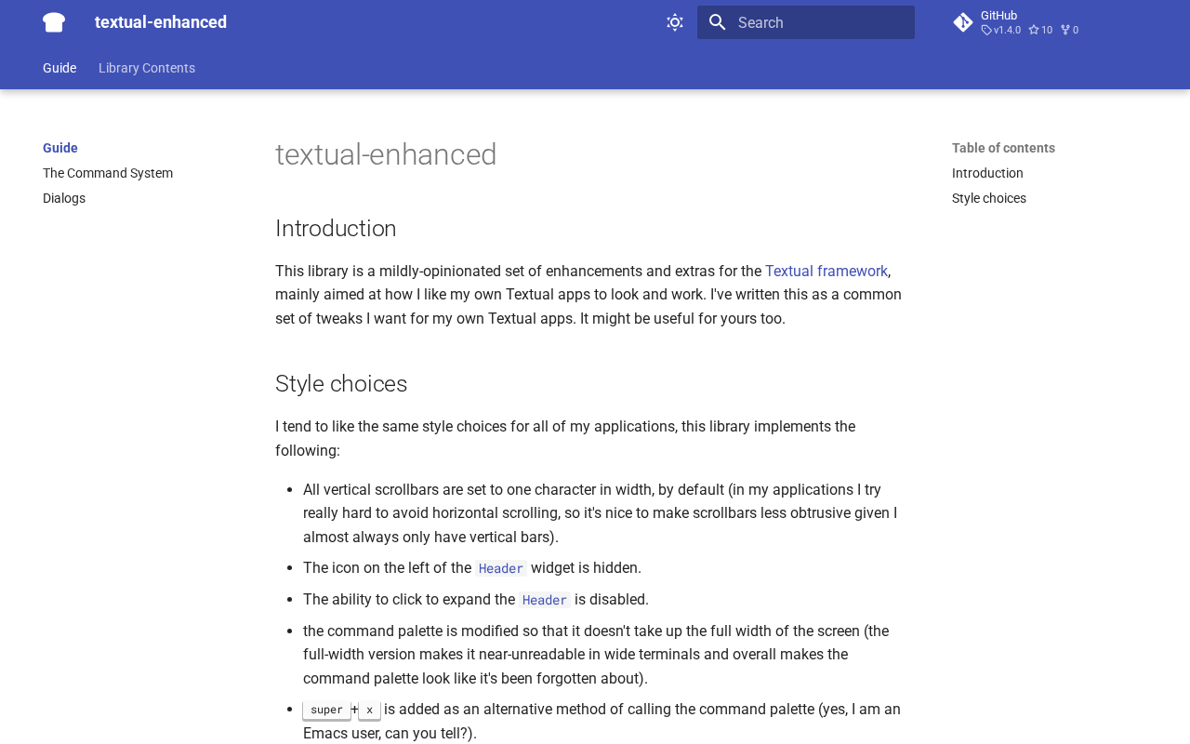Navigate to the Dialogs page

(x=64, y=198)
